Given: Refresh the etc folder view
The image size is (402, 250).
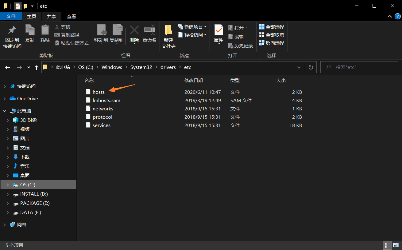Looking at the screenshot, I should 311,67.
